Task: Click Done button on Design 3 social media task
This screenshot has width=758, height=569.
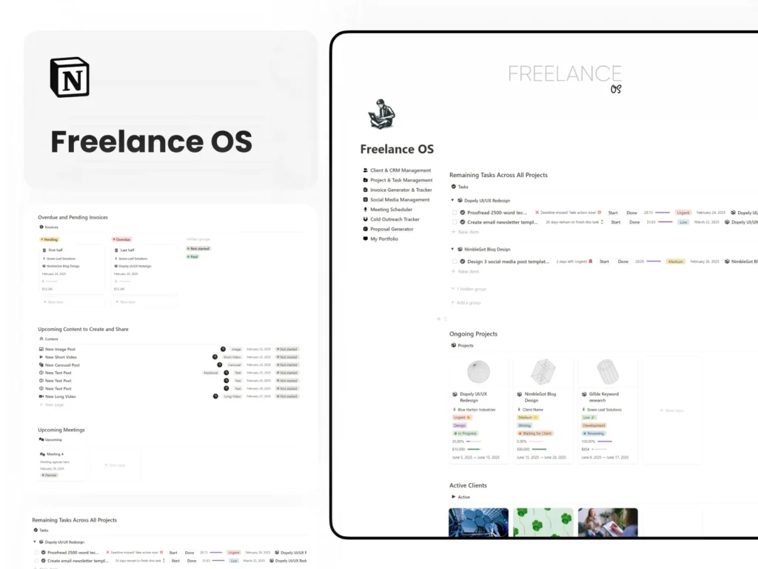Action: tap(623, 262)
